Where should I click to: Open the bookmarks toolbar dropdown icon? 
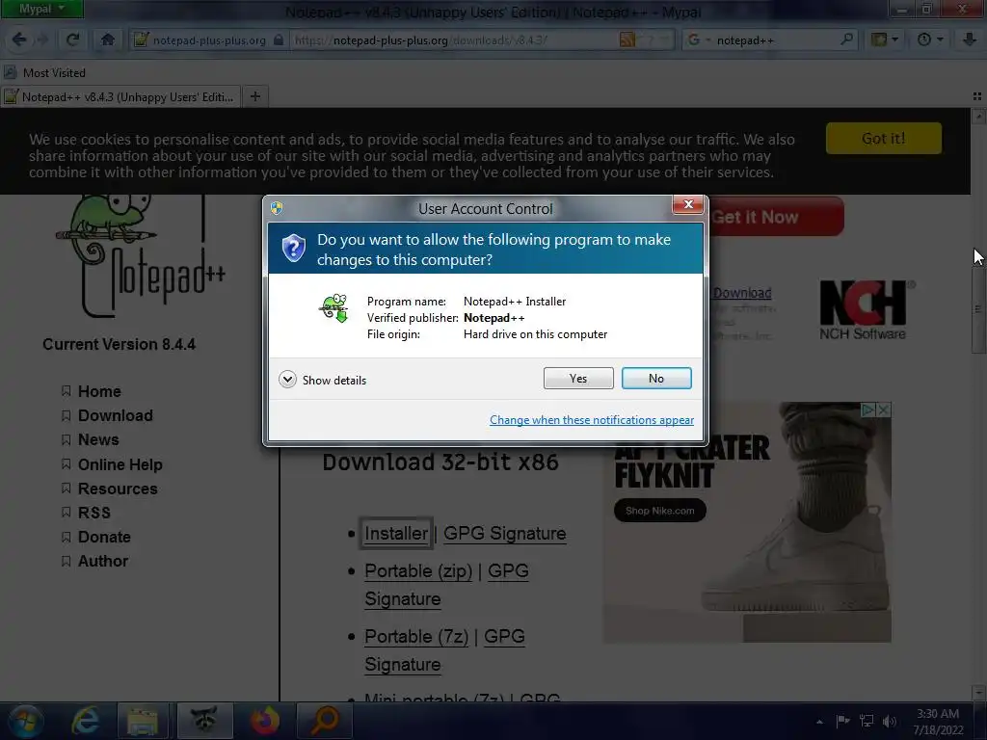(x=884, y=40)
